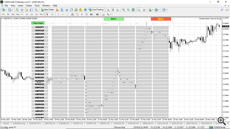Expand the arrows objects dropdown
Viewport: 230px width, 129px height.
point(110,14)
